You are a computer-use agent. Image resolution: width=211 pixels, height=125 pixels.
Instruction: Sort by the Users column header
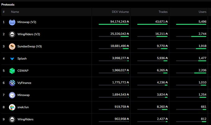(x=202, y=12)
